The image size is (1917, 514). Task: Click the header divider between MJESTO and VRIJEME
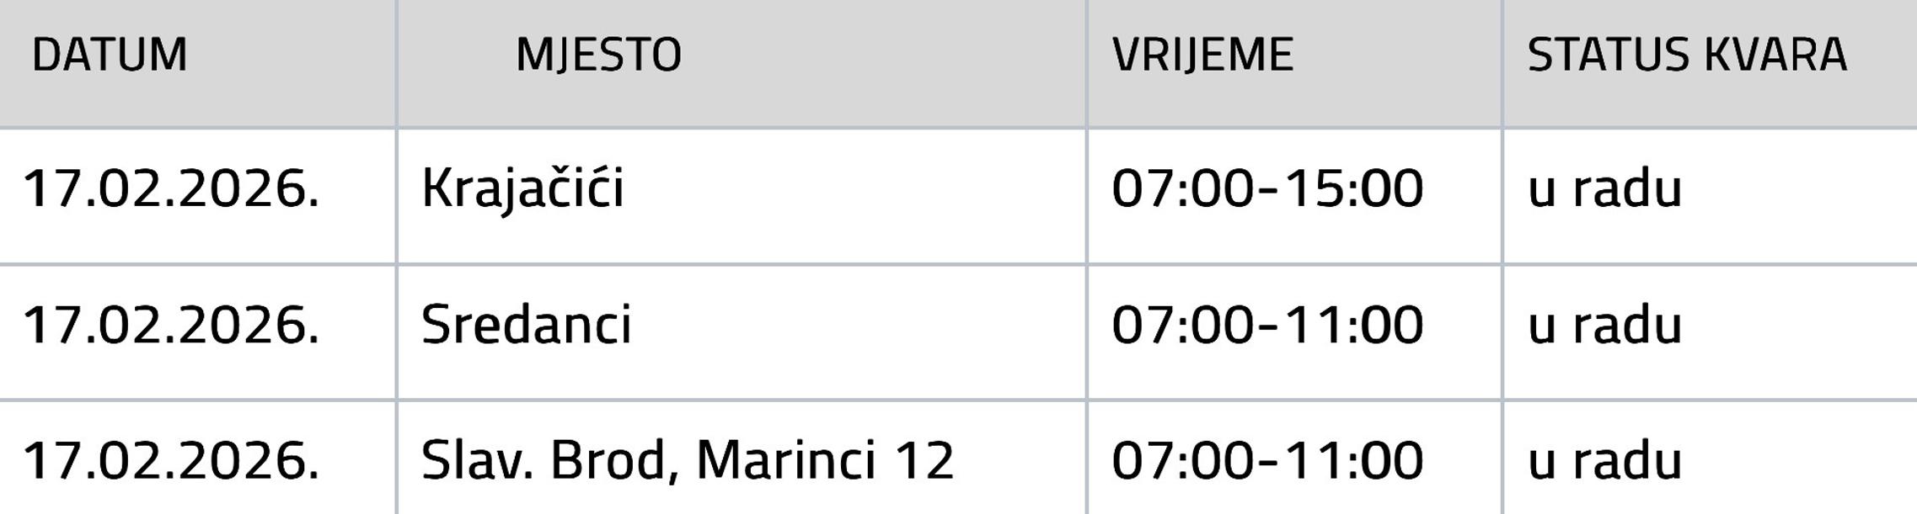click(1087, 63)
